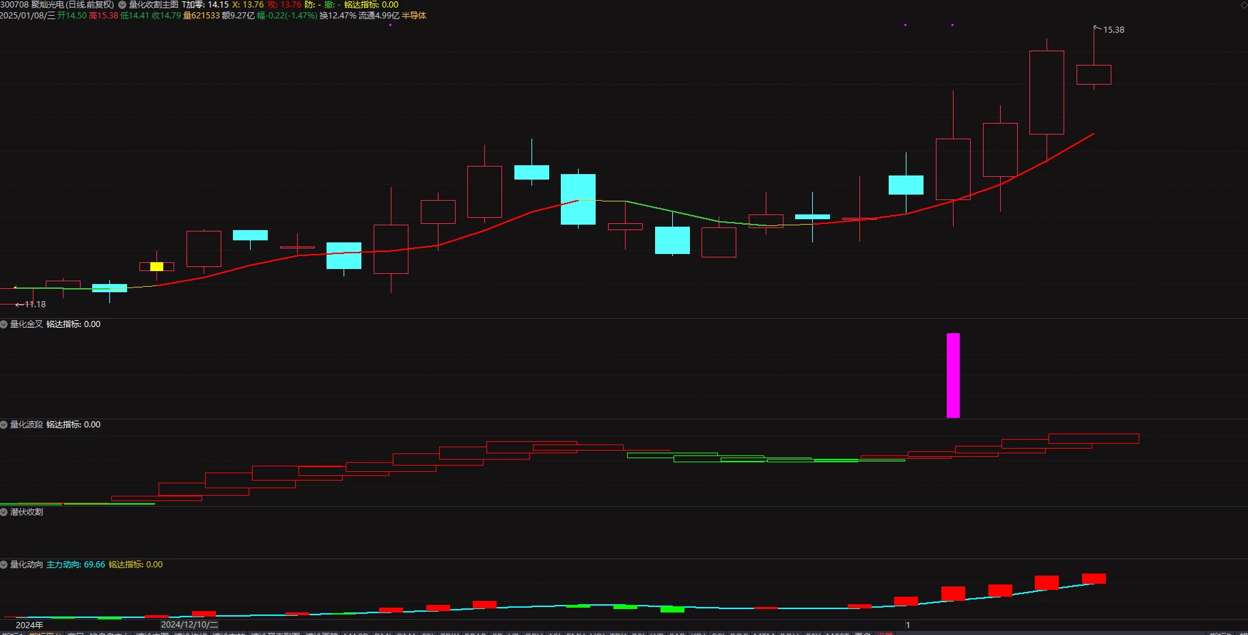The width and height of the screenshot is (1248, 635).
Task: Click the 11.18 low price label
Action: [x=36, y=305]
